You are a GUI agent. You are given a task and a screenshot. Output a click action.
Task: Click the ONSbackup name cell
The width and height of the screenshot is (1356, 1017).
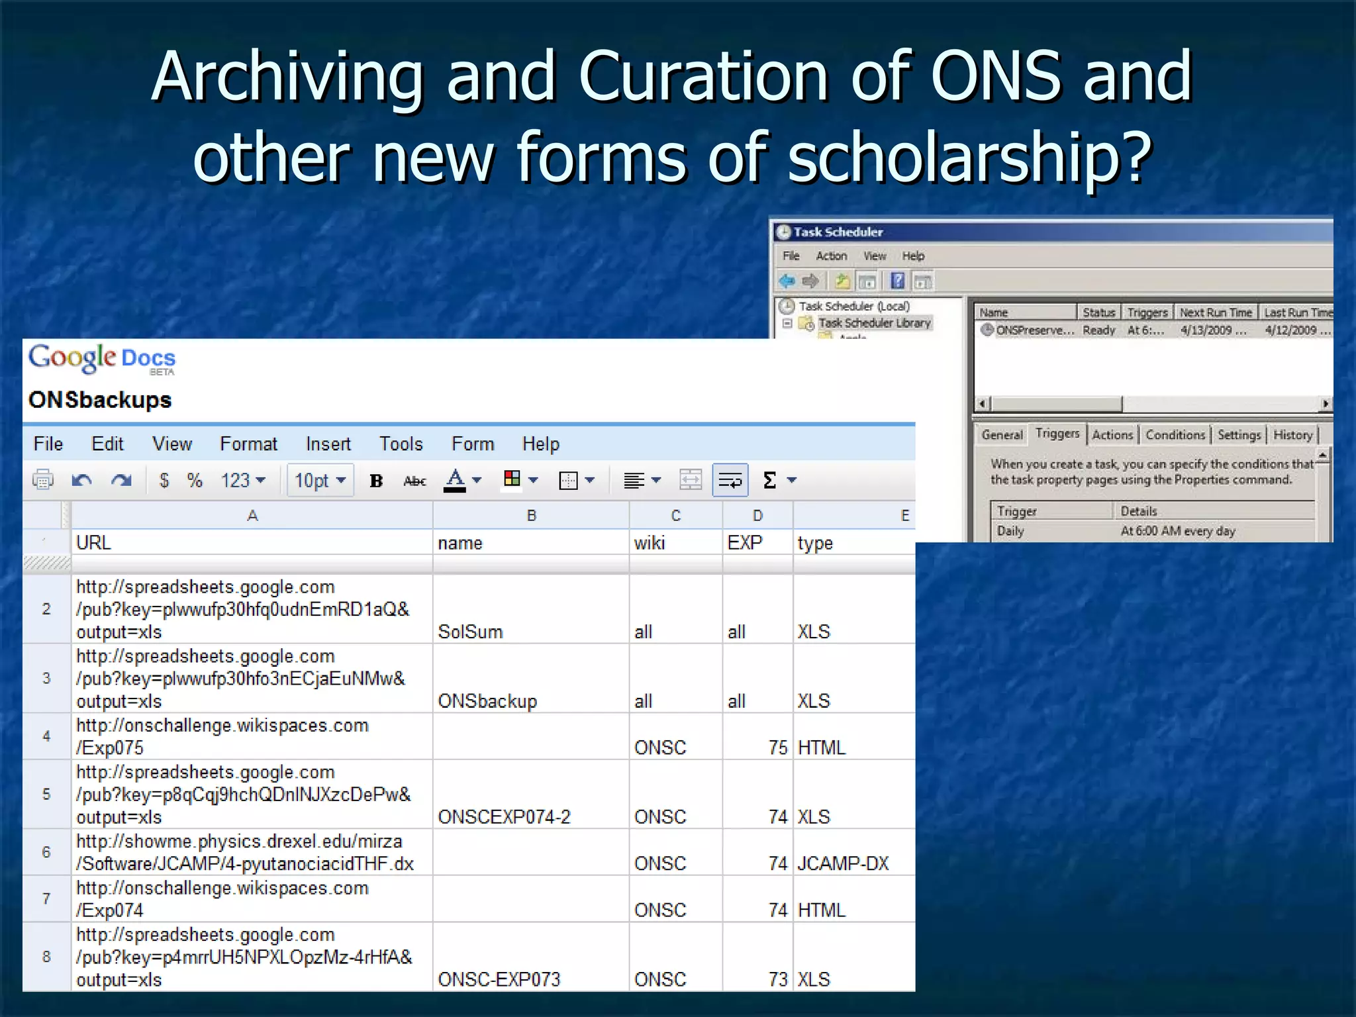click(x=531, y=678)
